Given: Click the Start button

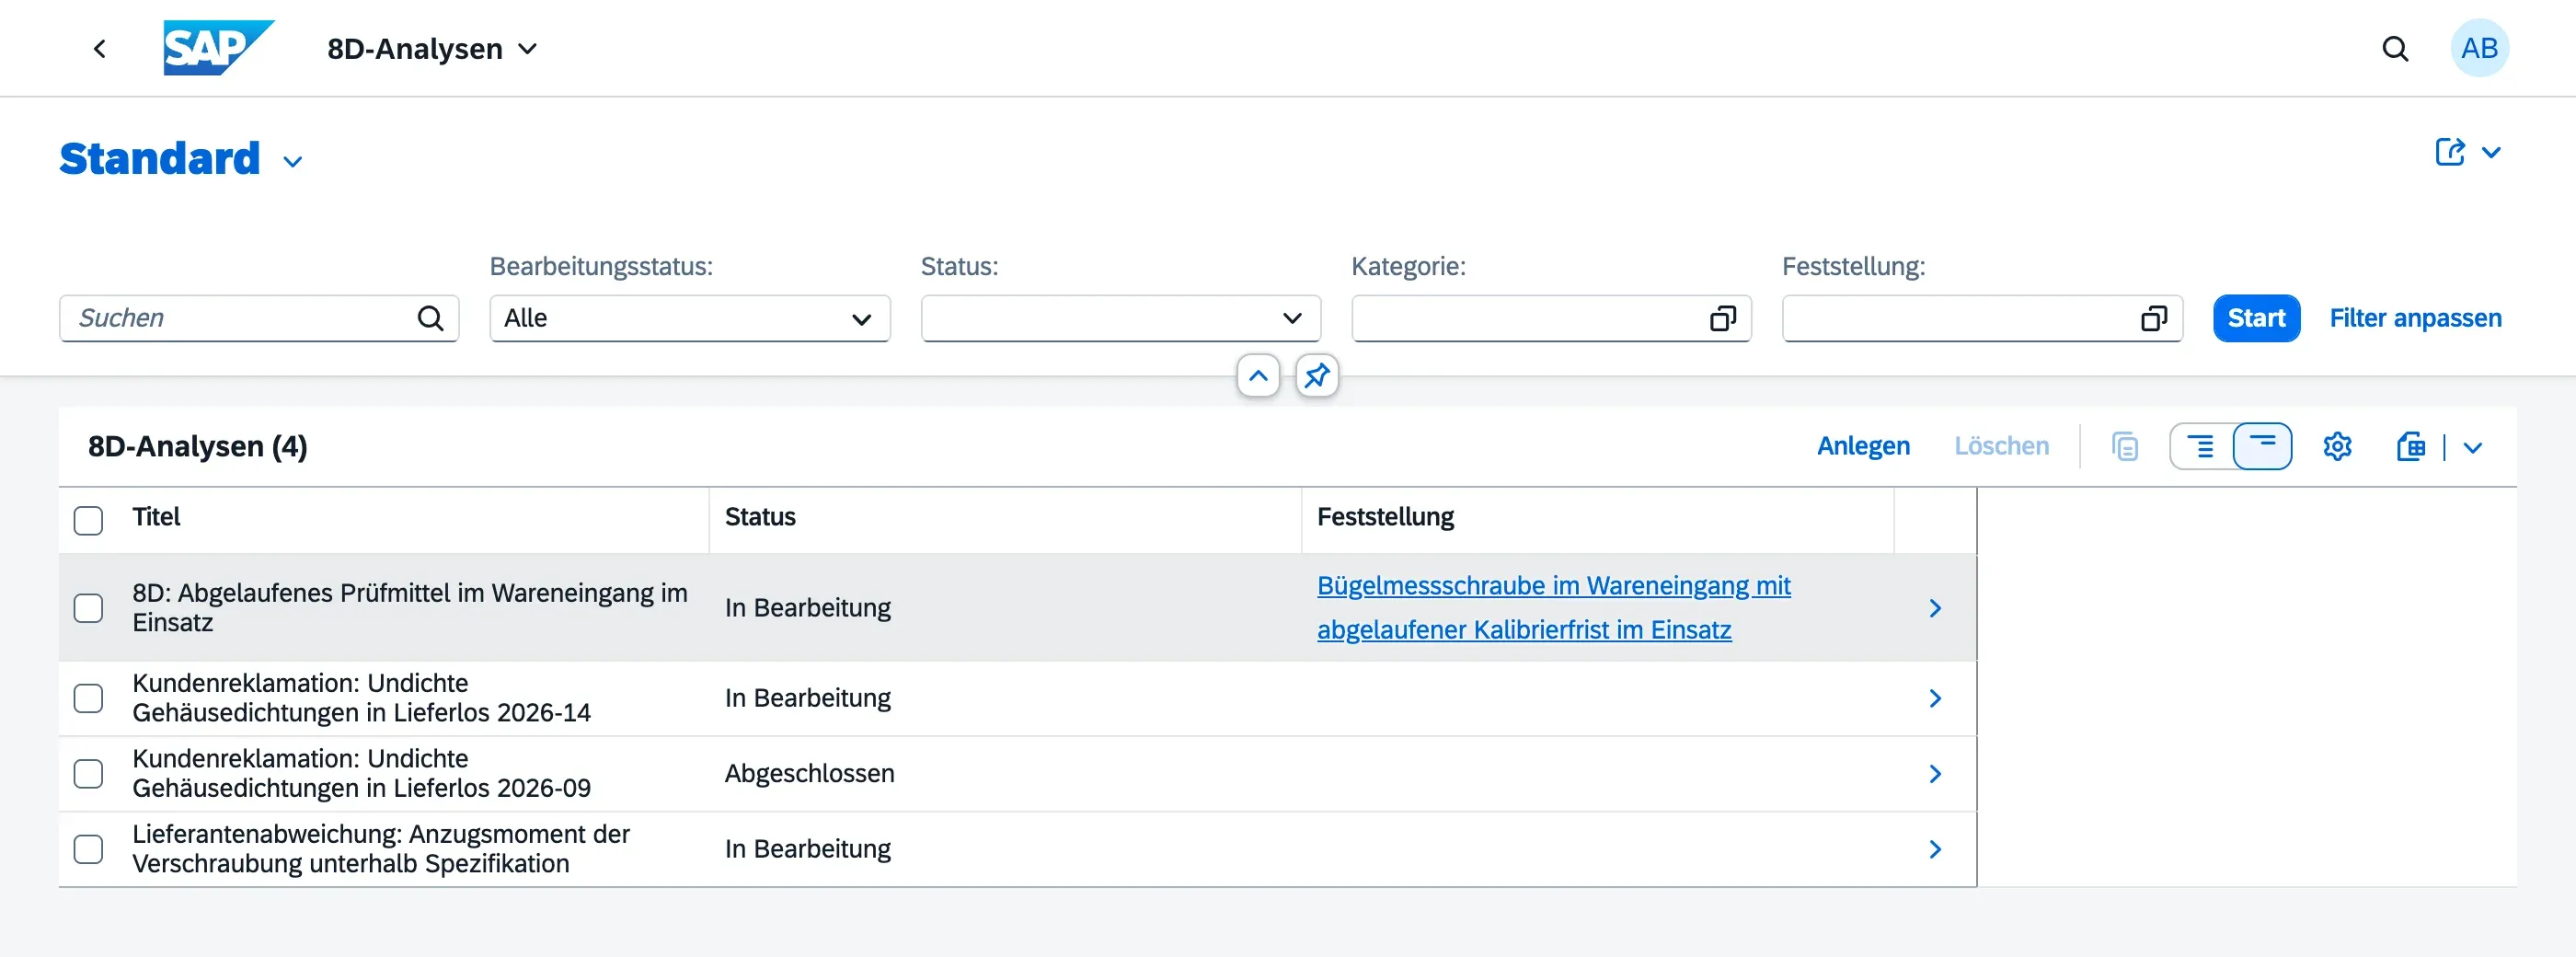Looking at the screenshot, I should 2256,318.
